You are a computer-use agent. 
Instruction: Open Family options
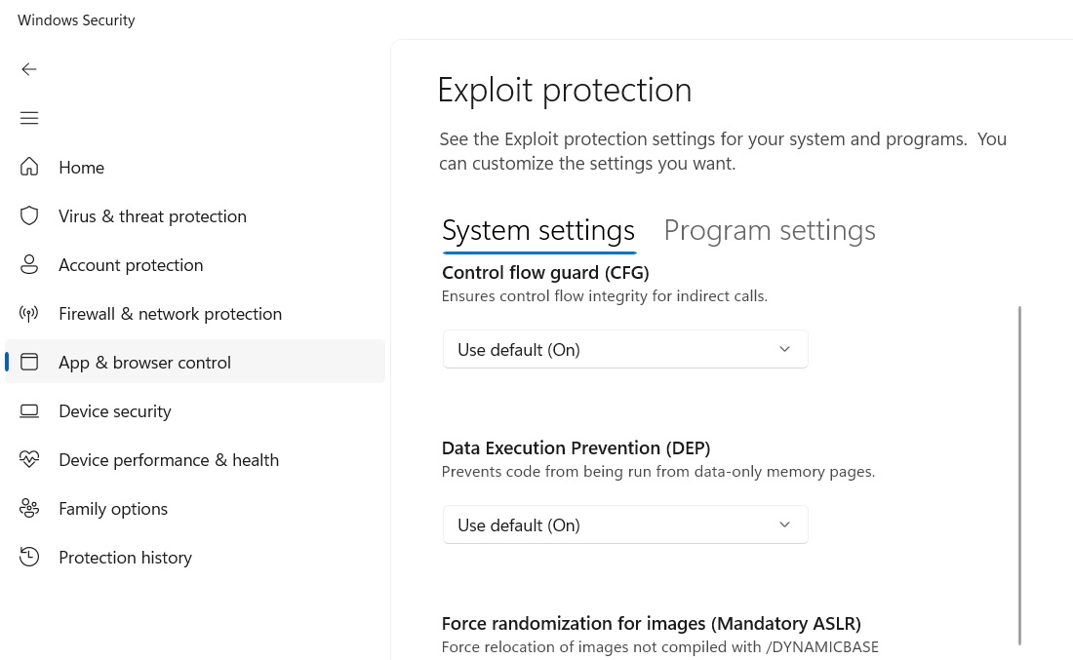coord(112,508)
